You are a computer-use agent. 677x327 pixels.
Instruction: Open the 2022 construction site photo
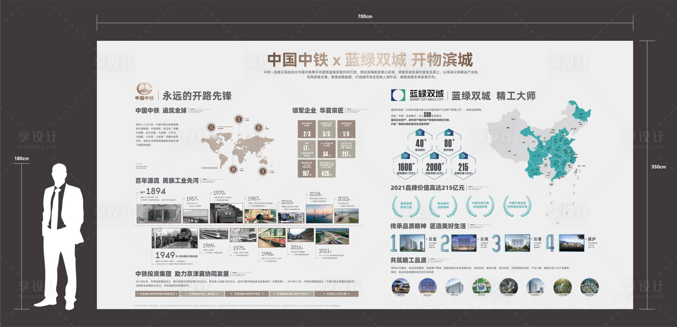click(346, 216)
